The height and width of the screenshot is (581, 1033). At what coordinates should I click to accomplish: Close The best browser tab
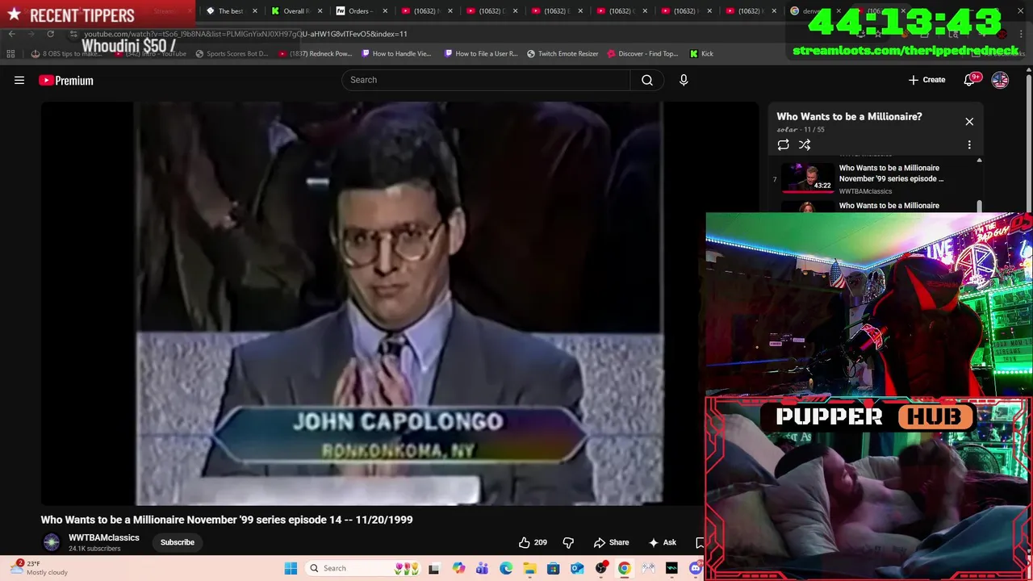(255, 11)
